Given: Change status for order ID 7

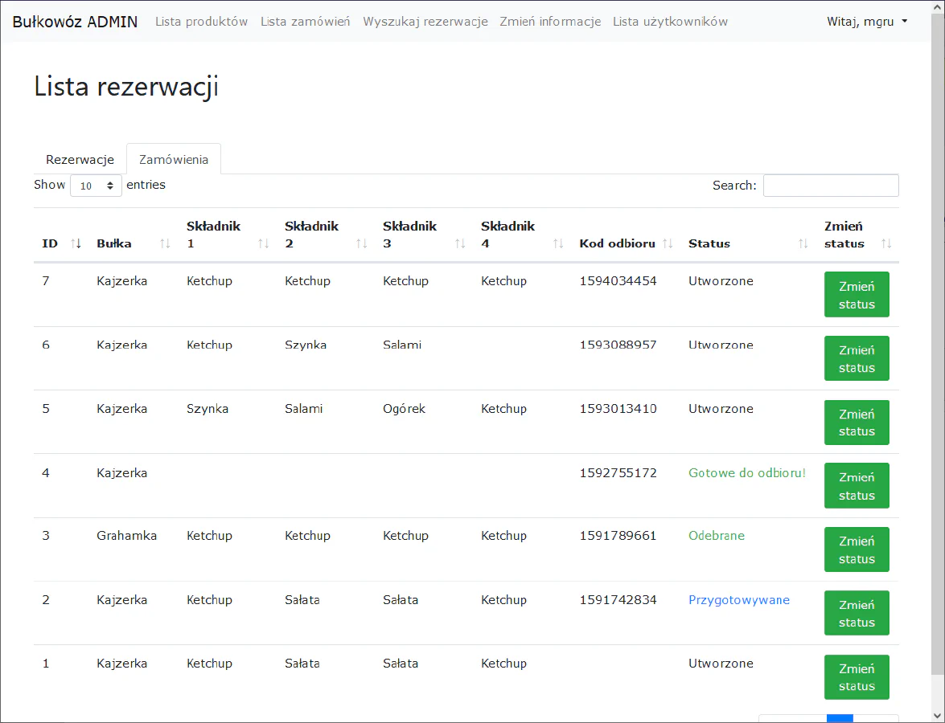Looking at the screenshot, I should tap(856, 295).
